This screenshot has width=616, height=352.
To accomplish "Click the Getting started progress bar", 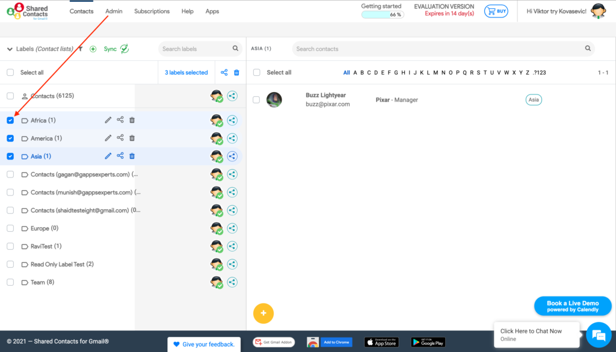I will click(383, 14).
